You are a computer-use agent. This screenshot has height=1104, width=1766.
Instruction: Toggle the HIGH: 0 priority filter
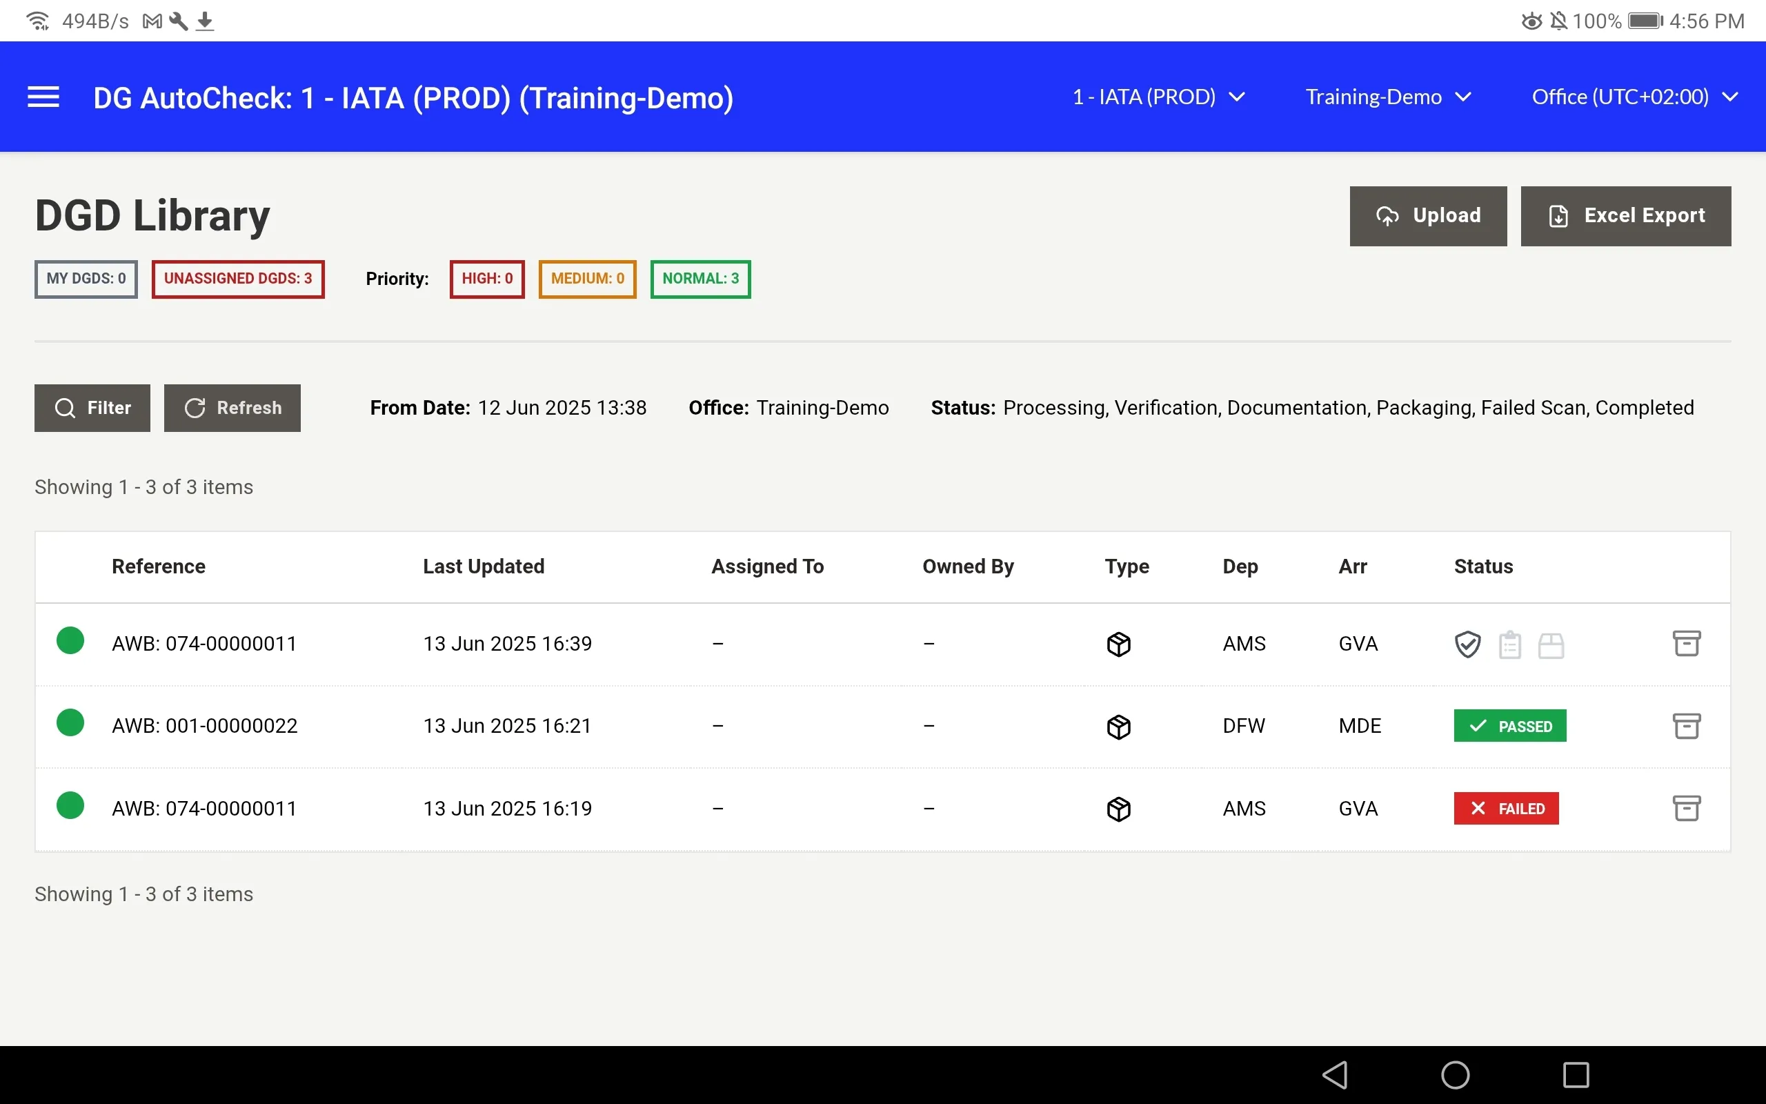(x=487, y=279)
